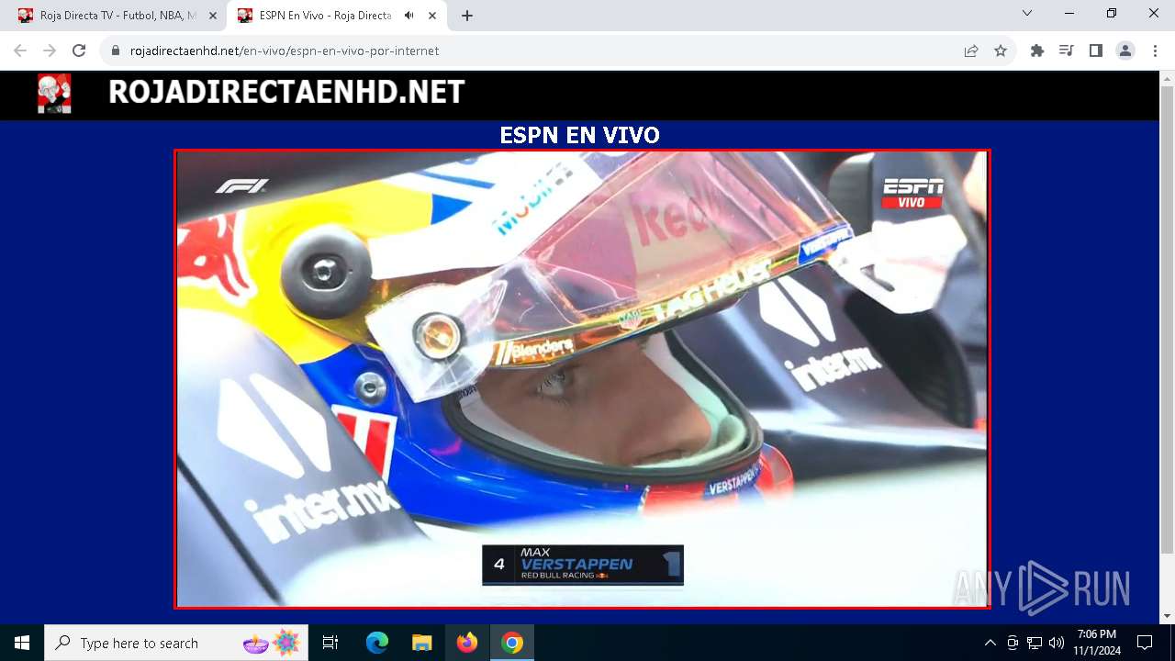Launch Firefox from taskbar

pos(467,644)
